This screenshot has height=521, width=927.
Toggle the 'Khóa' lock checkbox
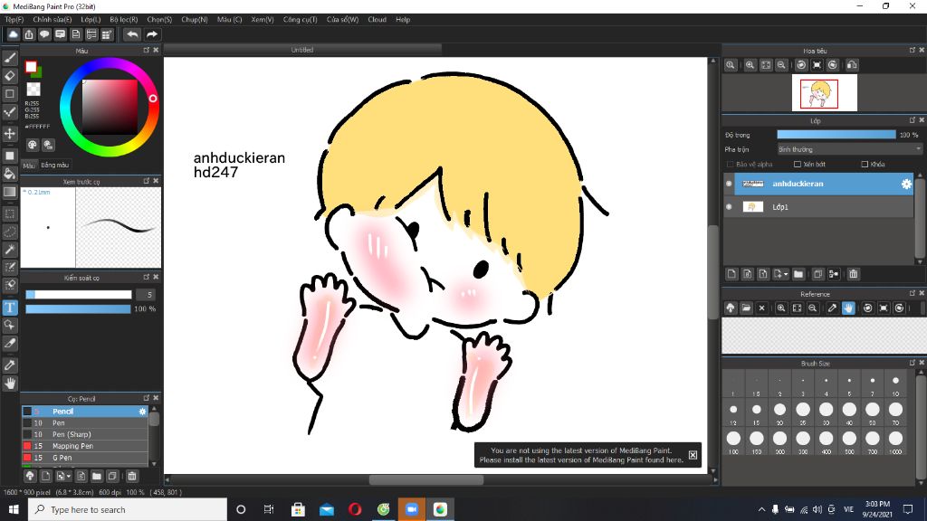point(865,165)
